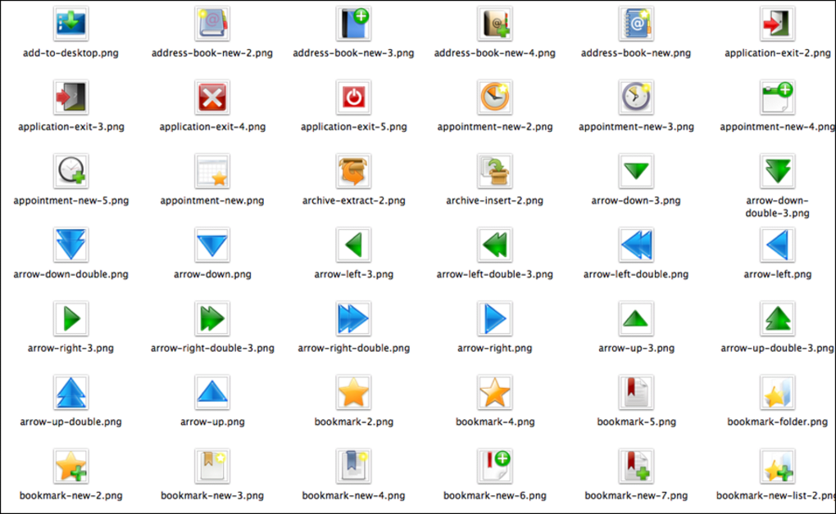Open the bookmark-new-6.png icon
The image size is (836, 514).
tap(495, 465)
